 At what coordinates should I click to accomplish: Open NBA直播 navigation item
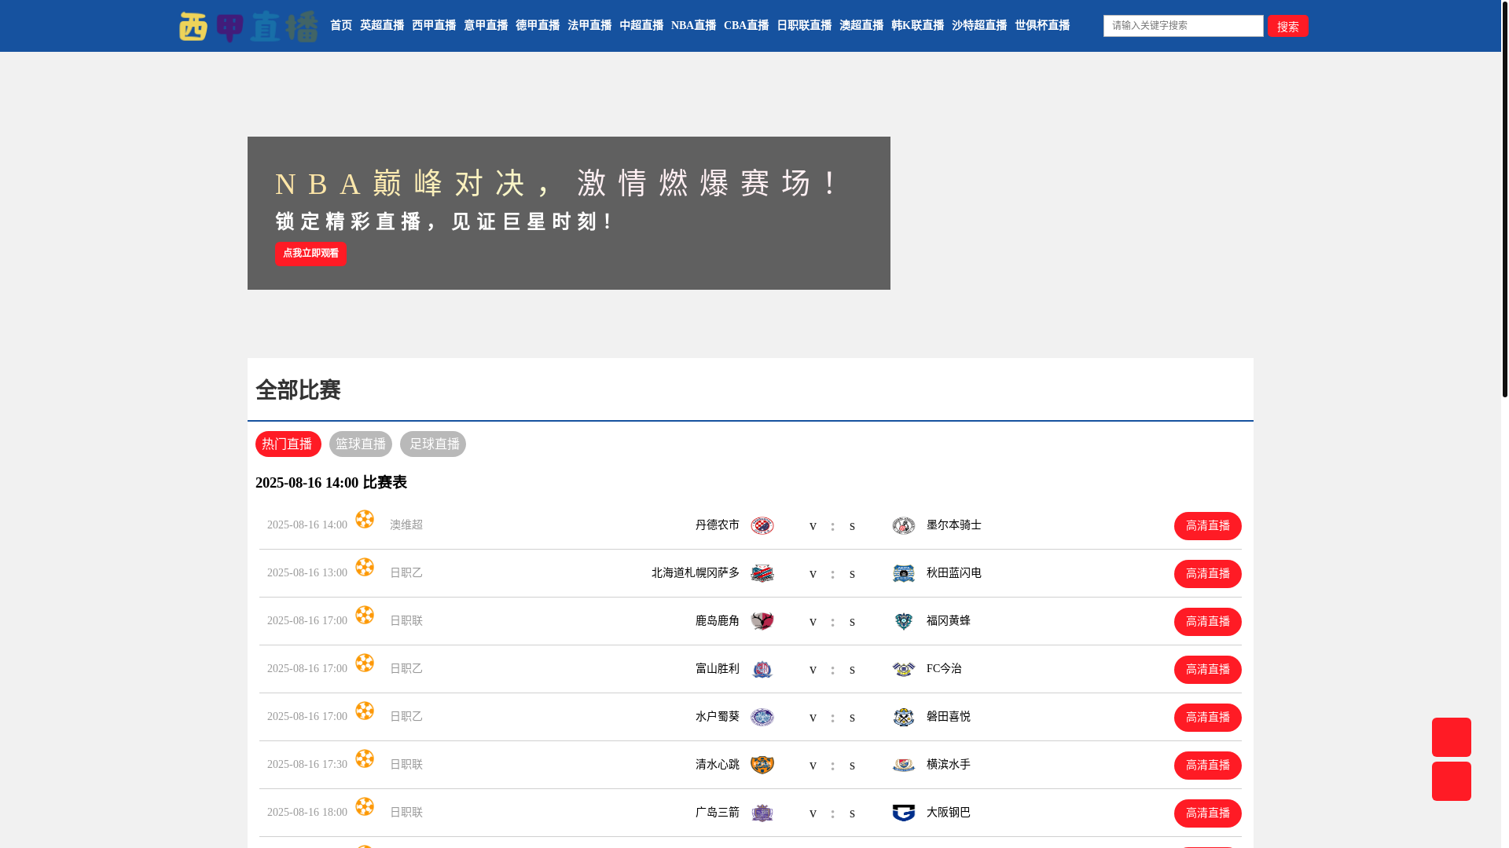pyautogui.click(x=693, y=25)
